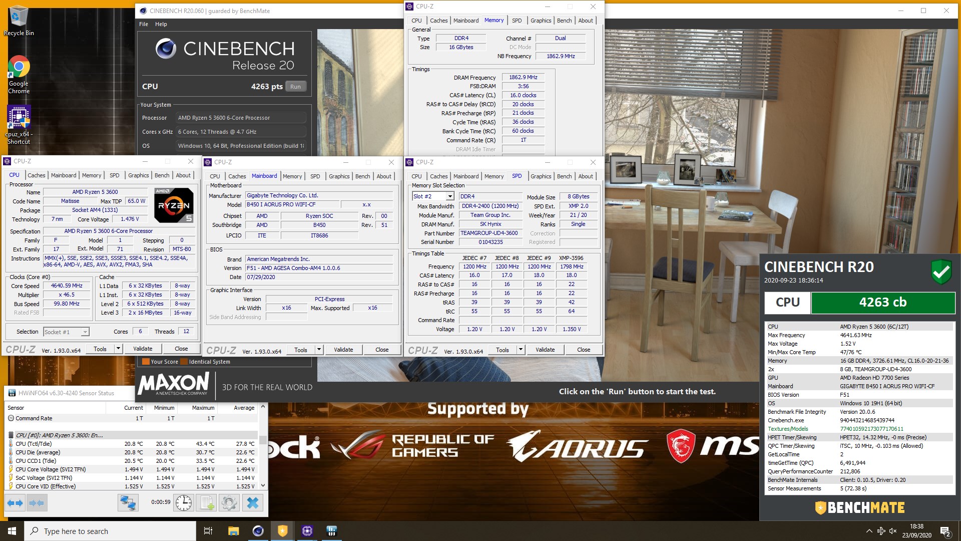Select About tab in top Memory CPU-Z window
Viewport: 961px width, 541px height.
pos(586,21)
